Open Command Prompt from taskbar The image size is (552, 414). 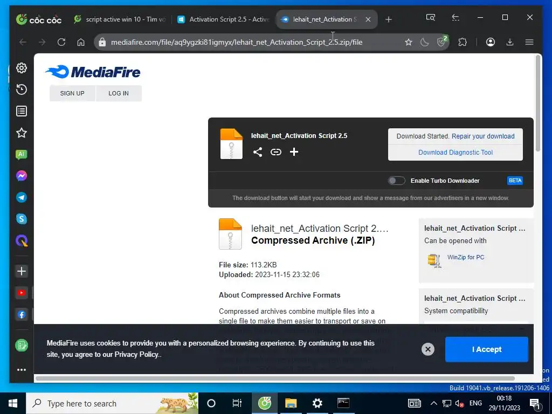343,403
